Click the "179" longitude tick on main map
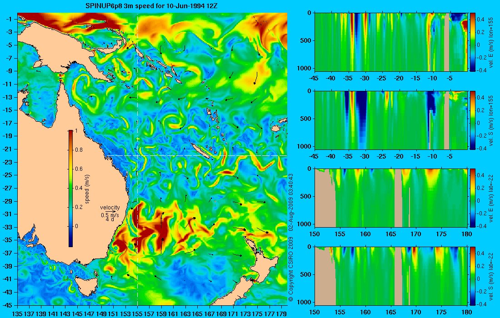 coord(281,314)
